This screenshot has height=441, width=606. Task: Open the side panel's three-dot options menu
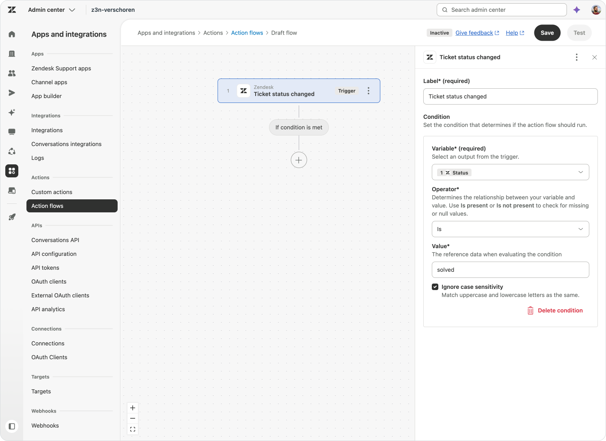coord(577,57)
